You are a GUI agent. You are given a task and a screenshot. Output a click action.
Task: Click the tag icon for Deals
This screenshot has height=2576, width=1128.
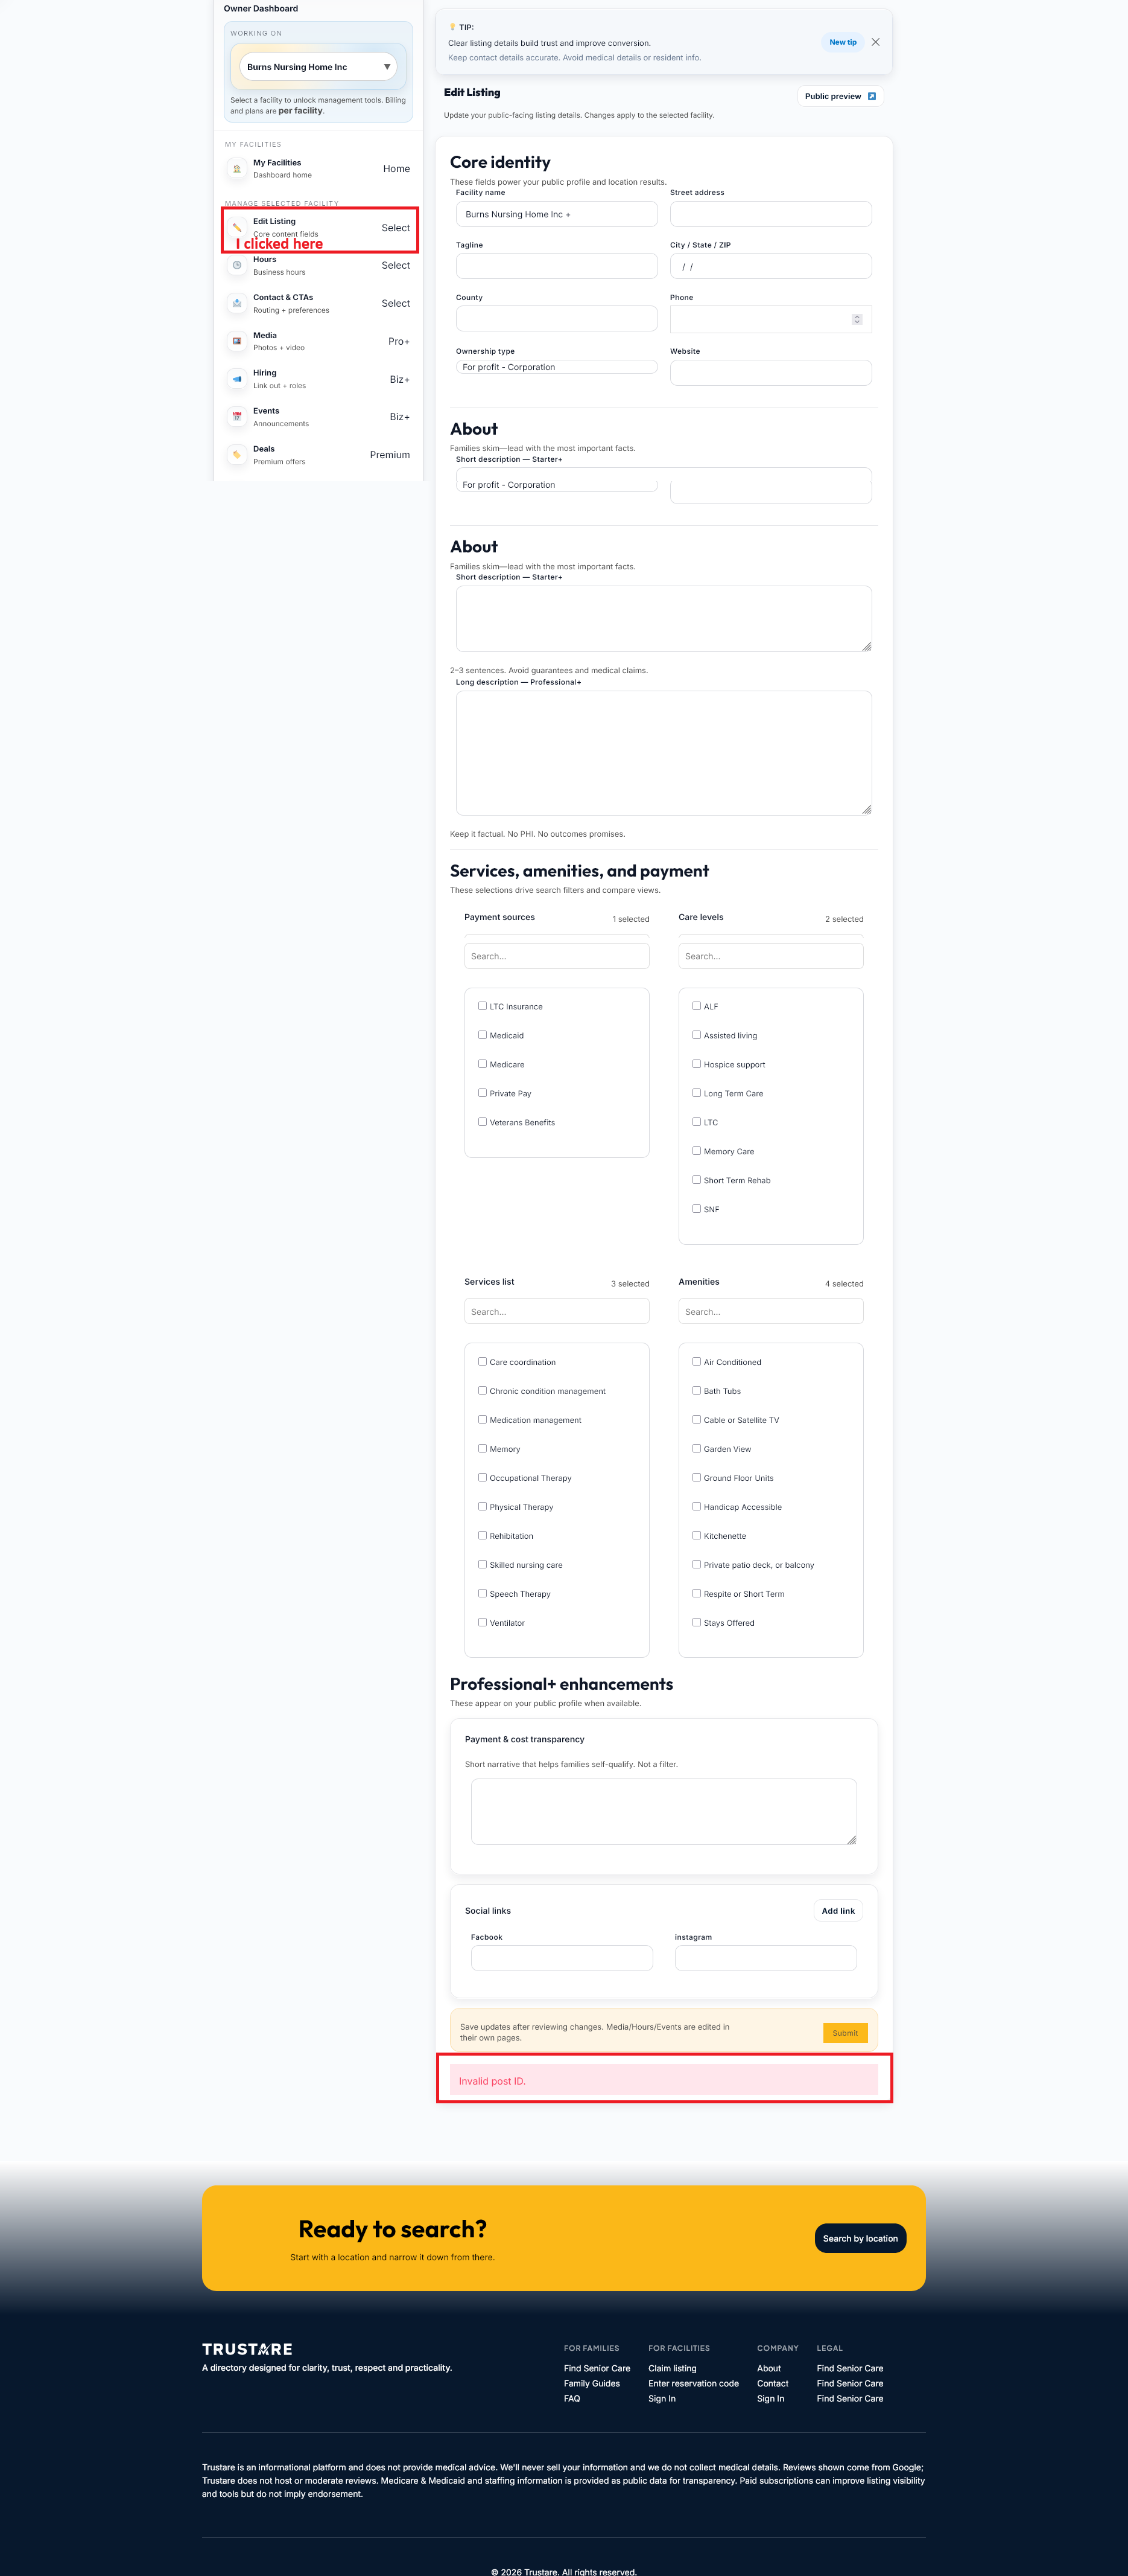coord(237,455)
